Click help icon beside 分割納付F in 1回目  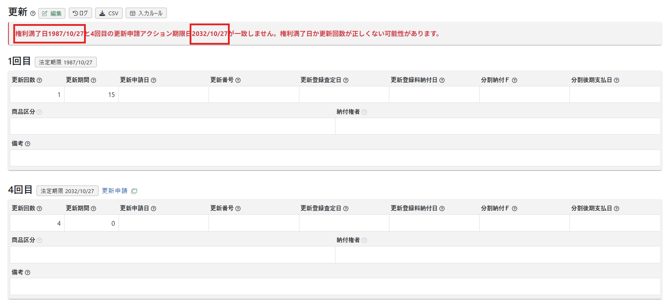[515, 80]
